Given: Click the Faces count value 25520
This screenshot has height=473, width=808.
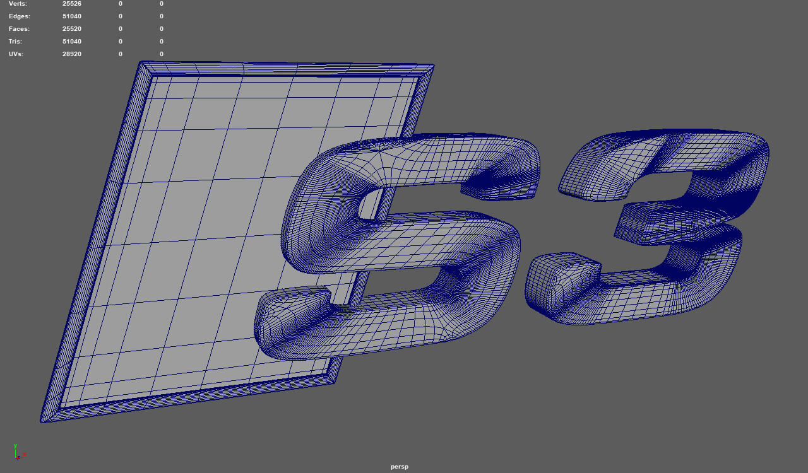Looking at the screenshot, I should pyautogui.click(x=72, y=29).
